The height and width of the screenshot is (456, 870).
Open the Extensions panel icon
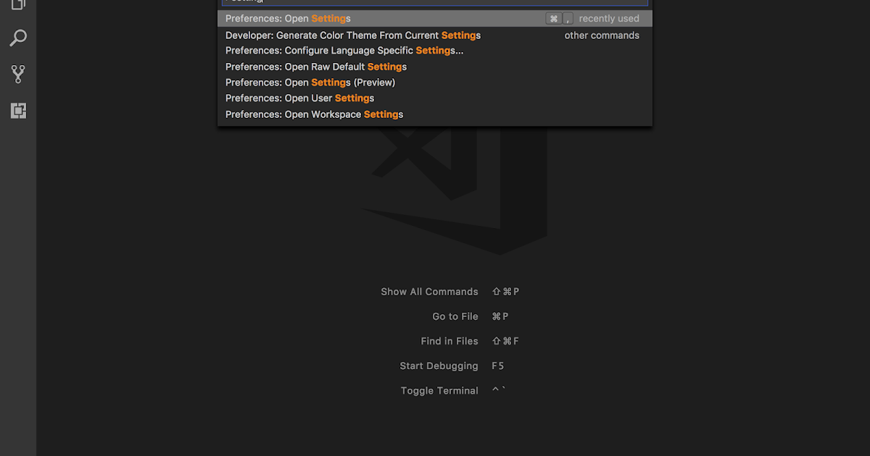(17, 111)
